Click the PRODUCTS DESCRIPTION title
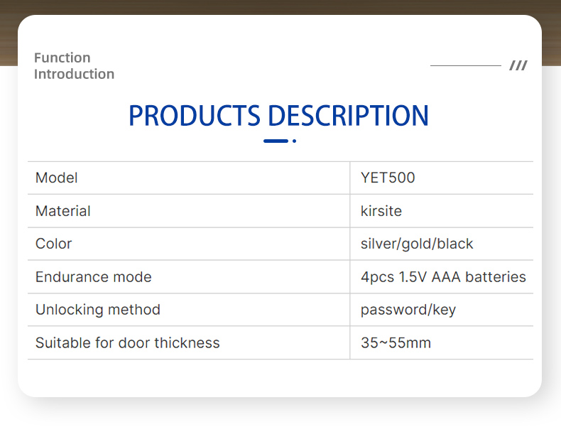561x427 pixels. 278,116
